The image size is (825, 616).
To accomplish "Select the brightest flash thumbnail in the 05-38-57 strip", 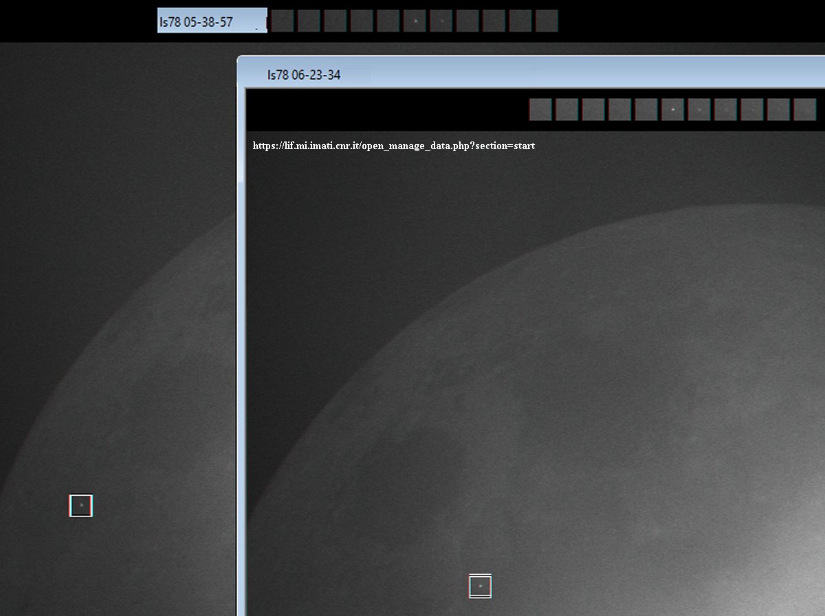I will (415, 21).
